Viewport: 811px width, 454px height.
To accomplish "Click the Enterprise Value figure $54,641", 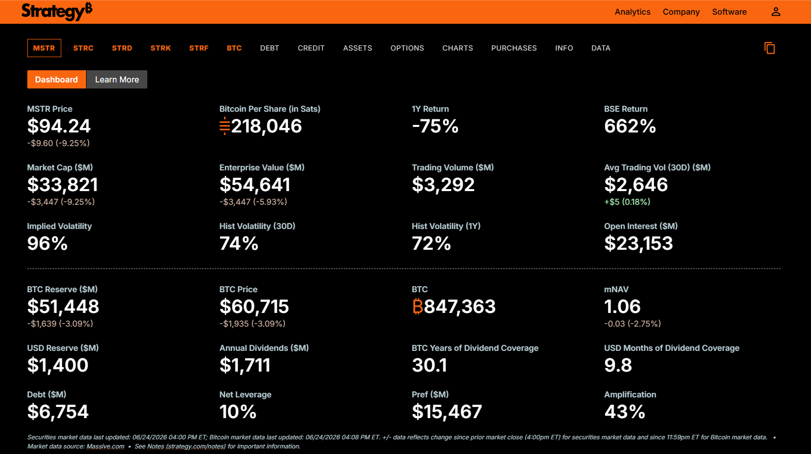I will [x=255, y=185].
